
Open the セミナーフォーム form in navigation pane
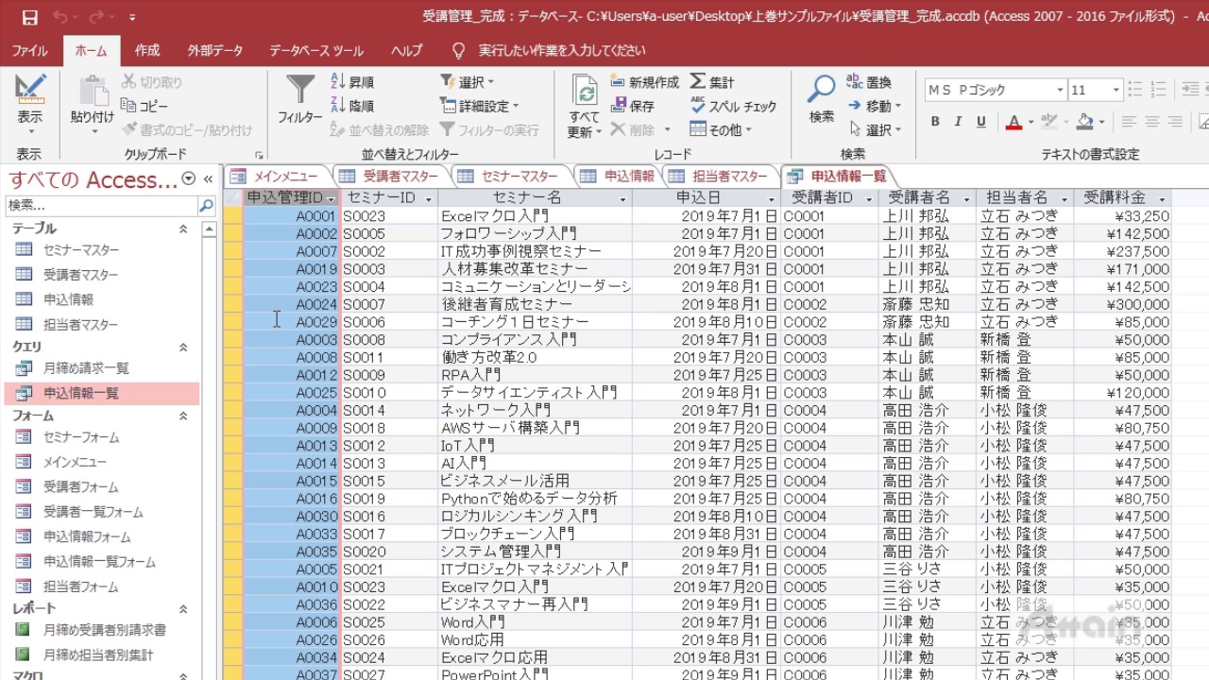pos(80,437)
